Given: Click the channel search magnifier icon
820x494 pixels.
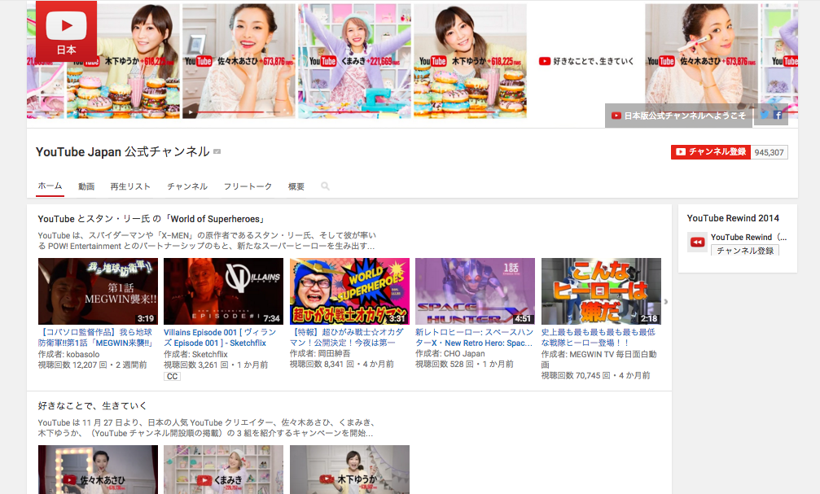Looking at the screenshot, I should 325,186.
